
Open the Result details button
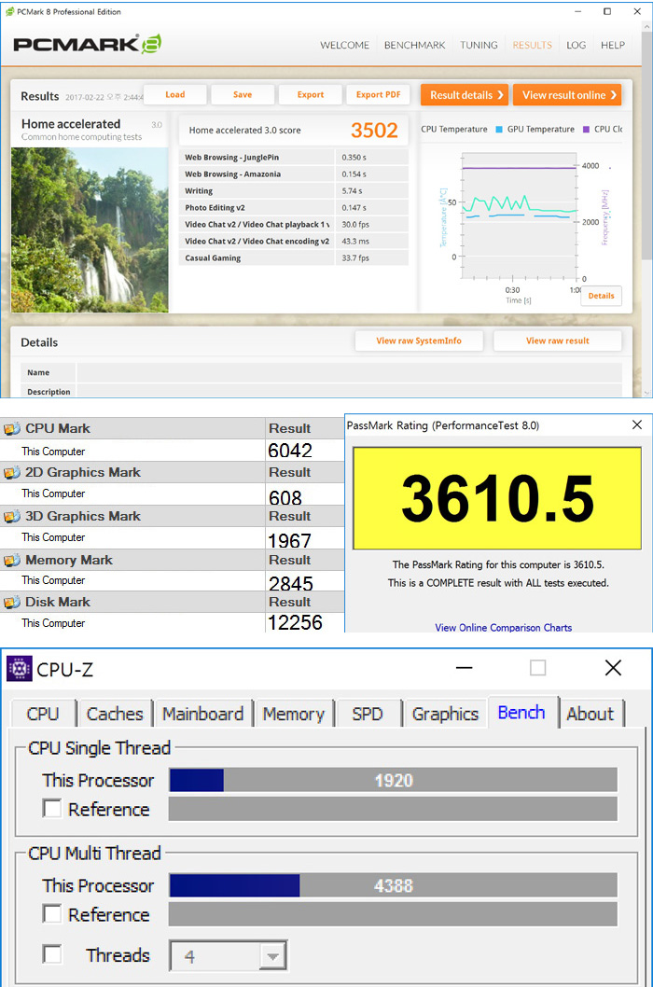[x=464, y=95]
